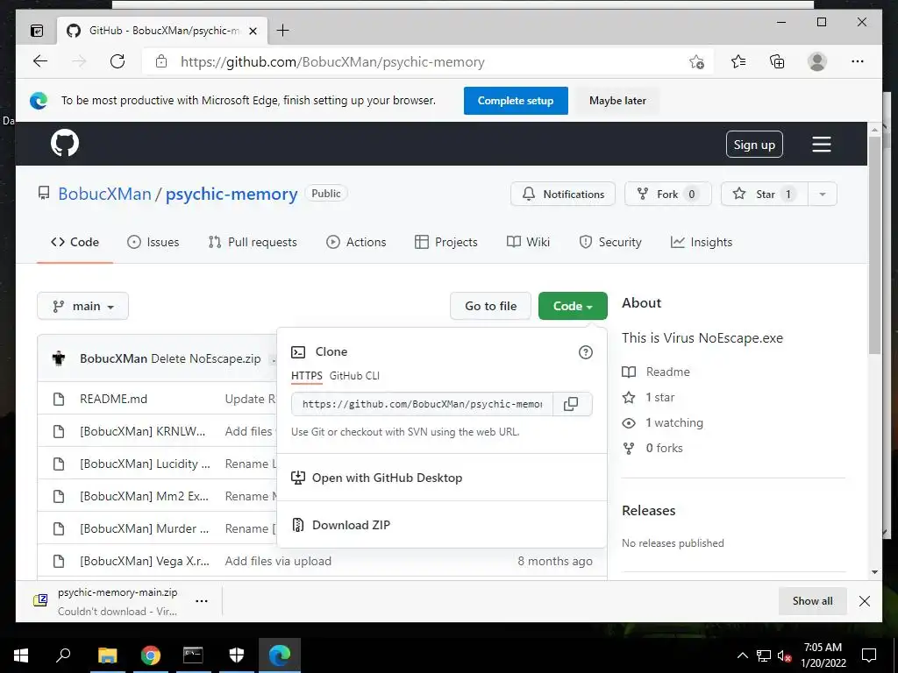Open the Favorites list icon

point(738,61)
